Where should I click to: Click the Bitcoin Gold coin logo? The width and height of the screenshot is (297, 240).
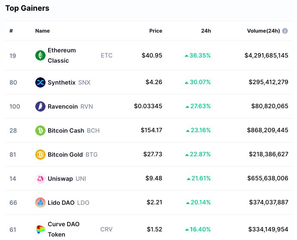tap(40, 155)
